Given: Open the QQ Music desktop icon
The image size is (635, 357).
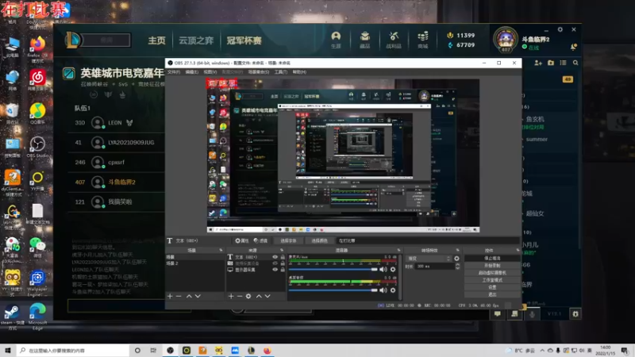Looking at the screenshot, I should click(x=37, y=113).
